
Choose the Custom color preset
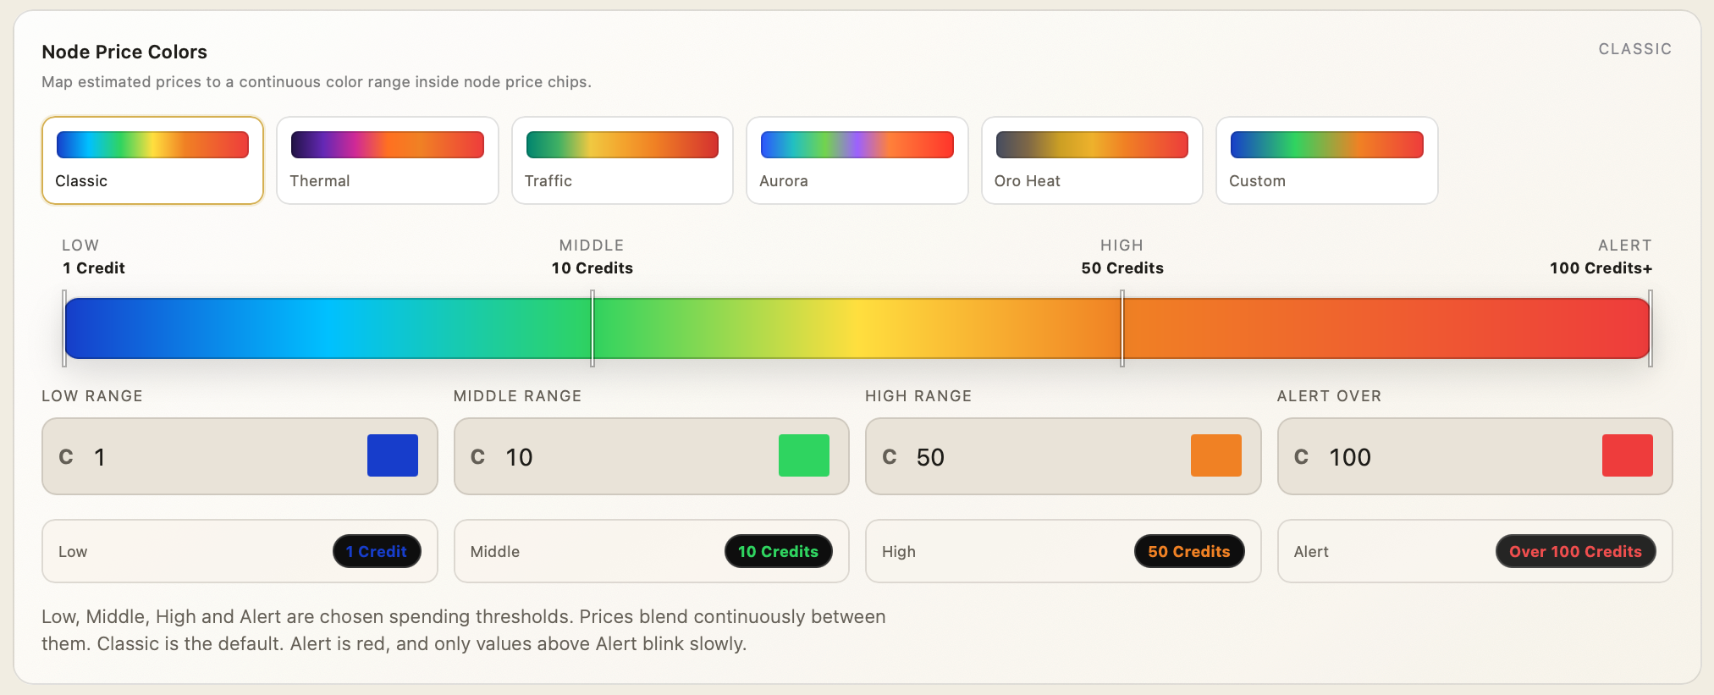(x=1326, y=160)
